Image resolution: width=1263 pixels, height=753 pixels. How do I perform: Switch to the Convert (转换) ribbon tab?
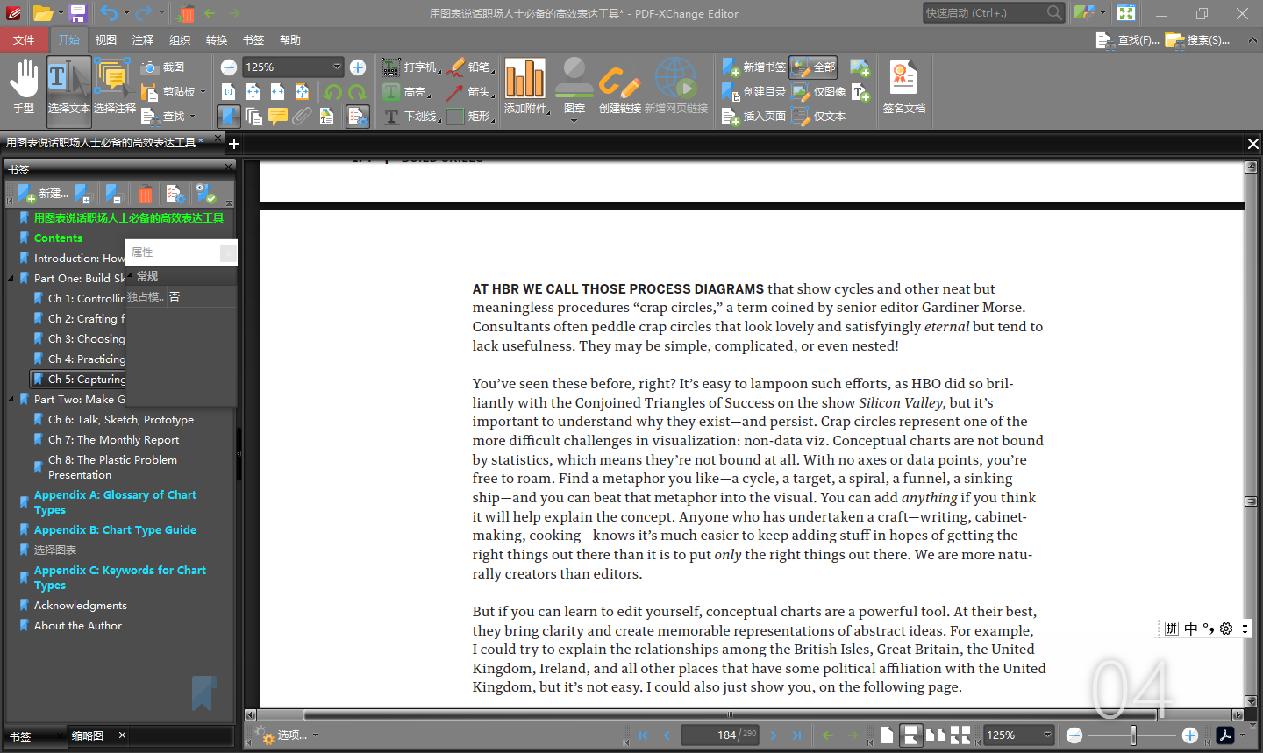[217, 40]
